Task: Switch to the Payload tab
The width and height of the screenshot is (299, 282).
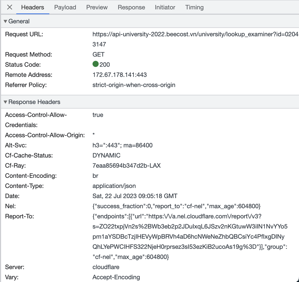Action: coord(65,7)
